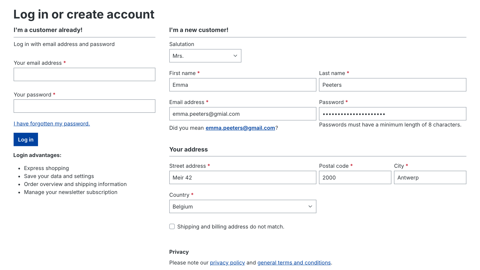Tick the shipping and billing address mismatch checkbox
Screen dimensions: 480x270
click(x=172, y=226)
